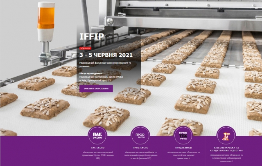Open the ПРОД ЕКСПО title link
Screen dimensions: 262x166
pyautogui.click(x=140, y=148)
